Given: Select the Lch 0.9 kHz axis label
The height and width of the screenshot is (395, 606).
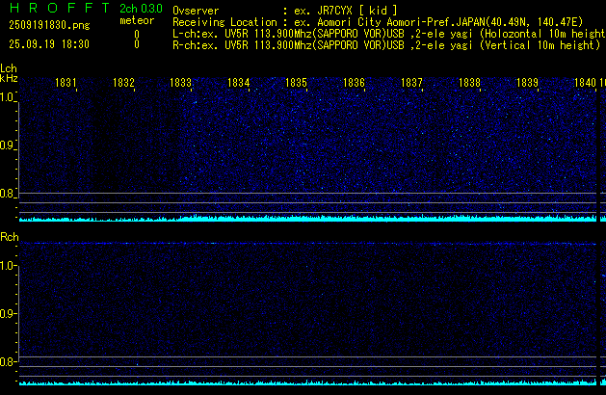Looking at the screenshot, I should tap(9, 146).
